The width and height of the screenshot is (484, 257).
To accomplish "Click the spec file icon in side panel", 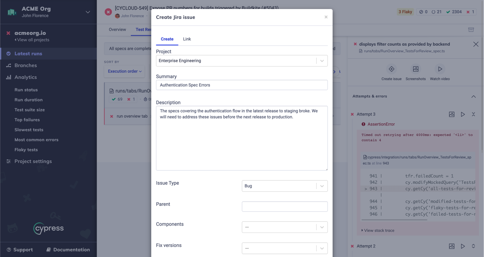I will pyautogui.click(x=361, y=51).
